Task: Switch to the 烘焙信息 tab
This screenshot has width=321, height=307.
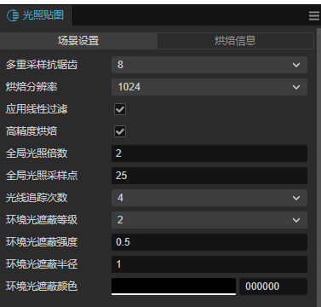Action: (235, 41)
